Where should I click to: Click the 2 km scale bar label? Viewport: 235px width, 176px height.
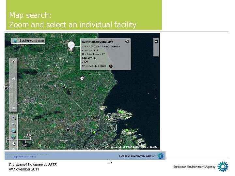(29, 136)
